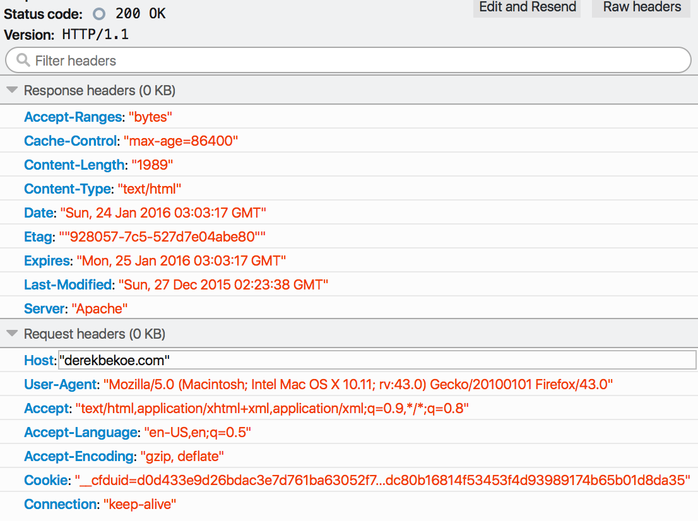Click the Etag header value
The width and height of the screenshot is (698, 521).
click(162, 237)
